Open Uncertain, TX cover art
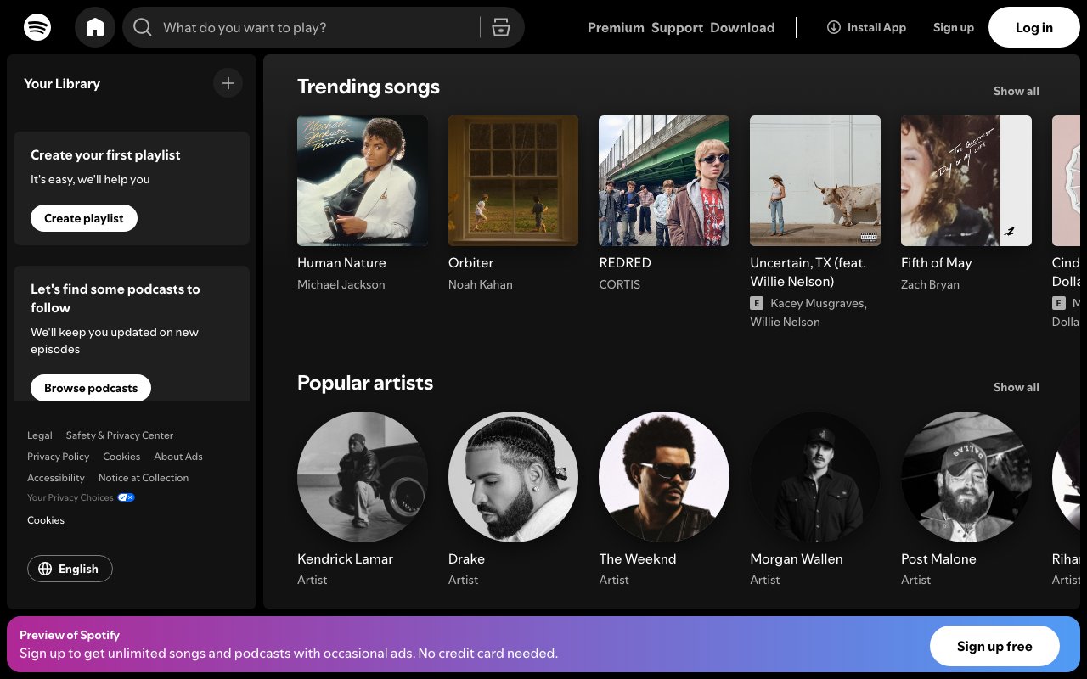This screenshot has height=679, width=1087. pyautogui.click(x=815, y=181)
